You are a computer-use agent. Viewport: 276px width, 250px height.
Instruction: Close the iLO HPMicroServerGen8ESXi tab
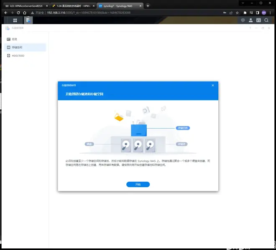click(47, 6)
